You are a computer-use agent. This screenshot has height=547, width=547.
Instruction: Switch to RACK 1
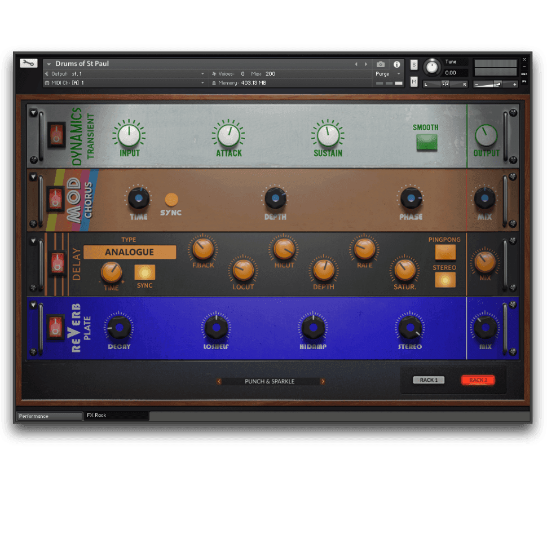click(429, 380)
